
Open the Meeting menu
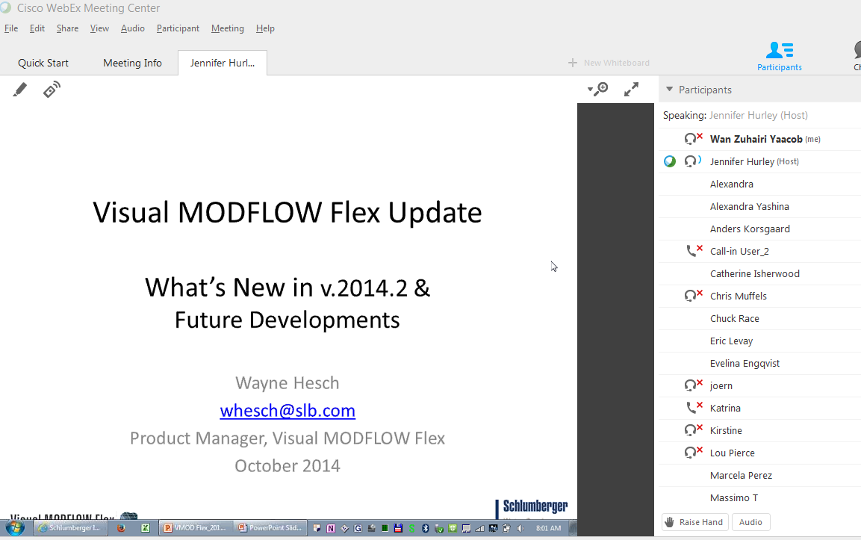pyautogui.click(x=227, y=28)
